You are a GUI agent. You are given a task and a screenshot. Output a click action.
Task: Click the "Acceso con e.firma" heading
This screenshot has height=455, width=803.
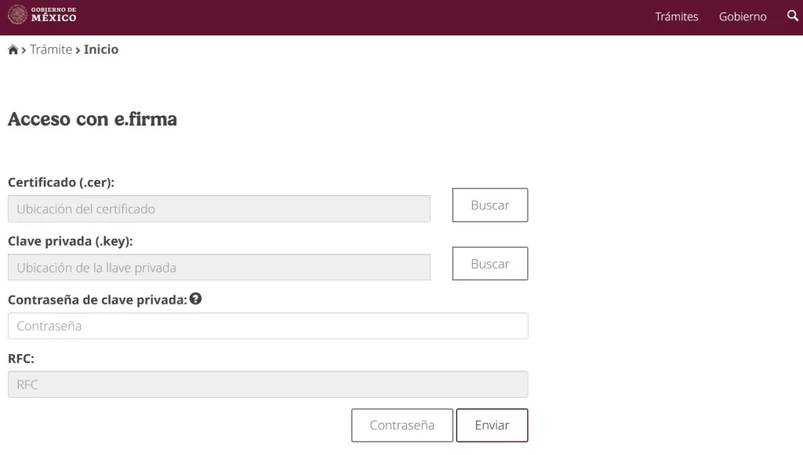point(93,119)
